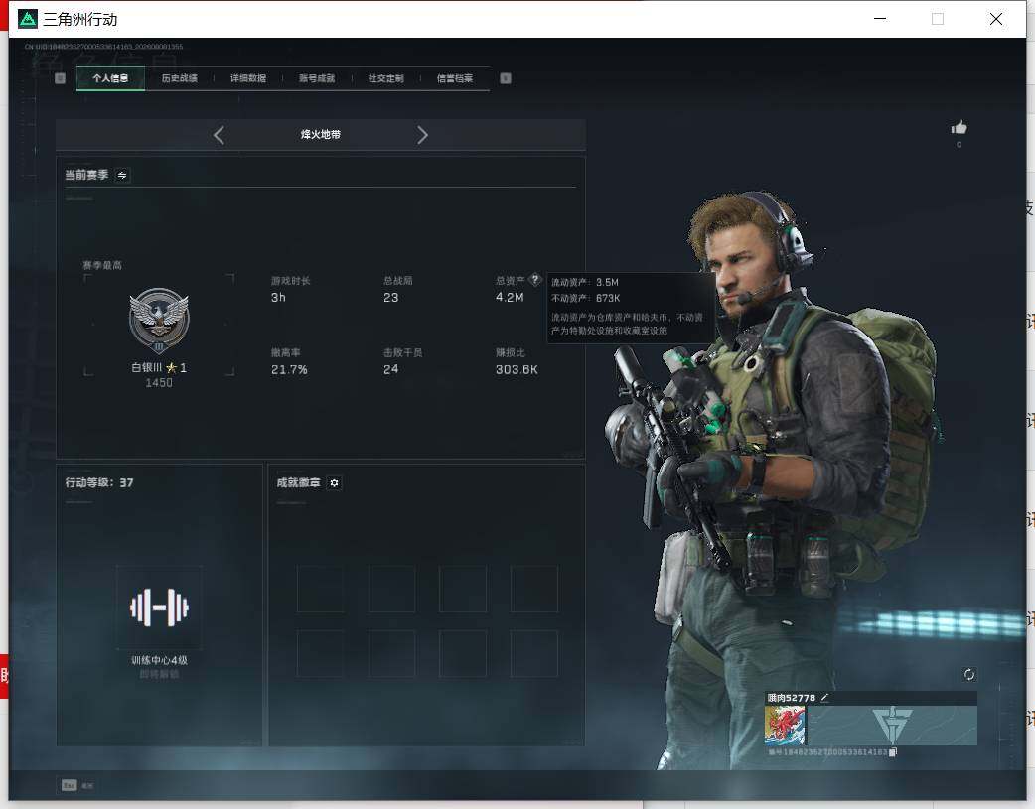The width and height of the screenshot is (1035, 809).
Task: Click the thumbs-up like icon
Action: [960, 127]
